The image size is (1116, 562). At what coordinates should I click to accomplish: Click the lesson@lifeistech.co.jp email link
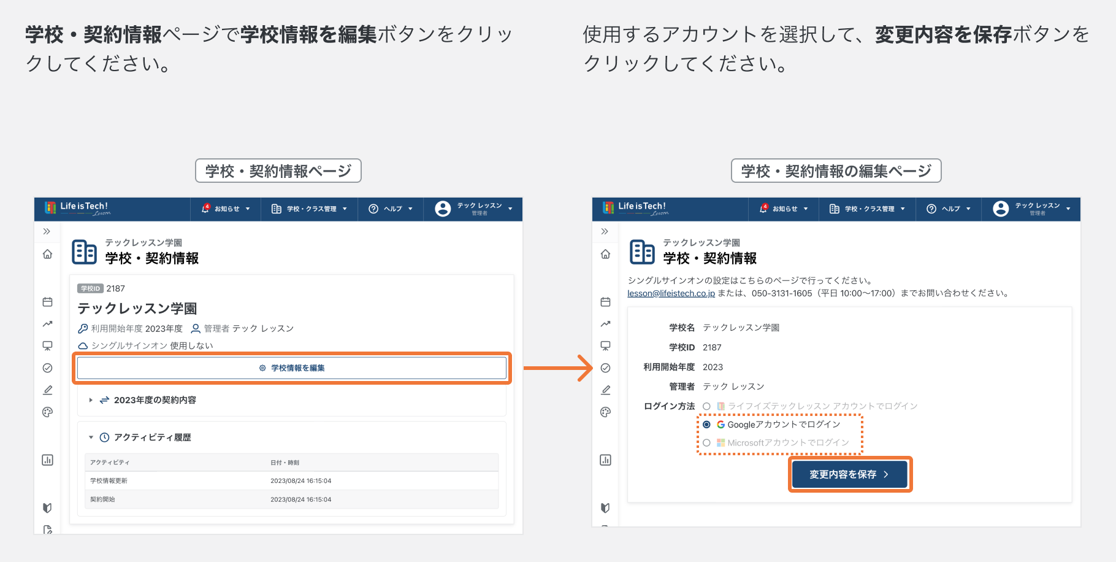click(671, 293)
